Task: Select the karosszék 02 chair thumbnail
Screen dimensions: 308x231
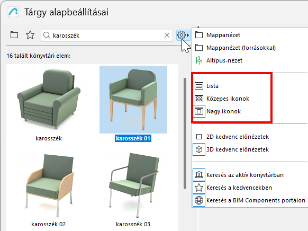Action: (50, 185)
